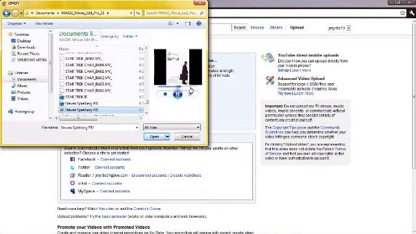This screenshot has height=234, width=416.
Task: Open the All files type dropdown
Action: (172, 127)
